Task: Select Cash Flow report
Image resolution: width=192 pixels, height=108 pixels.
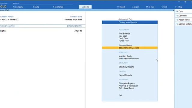Action: [123, 38]
